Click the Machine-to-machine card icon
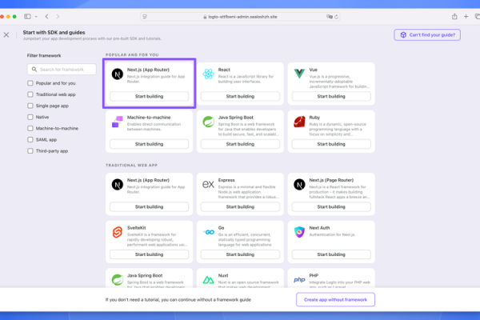Screen dimensions: 480x320 [118, 122]
